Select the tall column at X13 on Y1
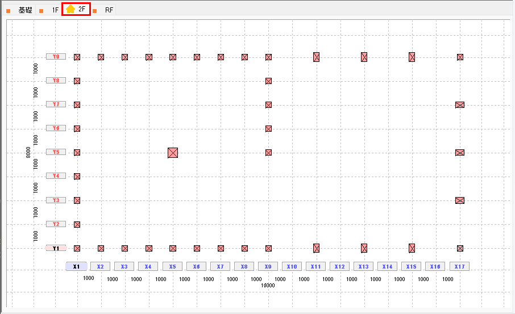This screenshot has width=515, height=314. 364,248
